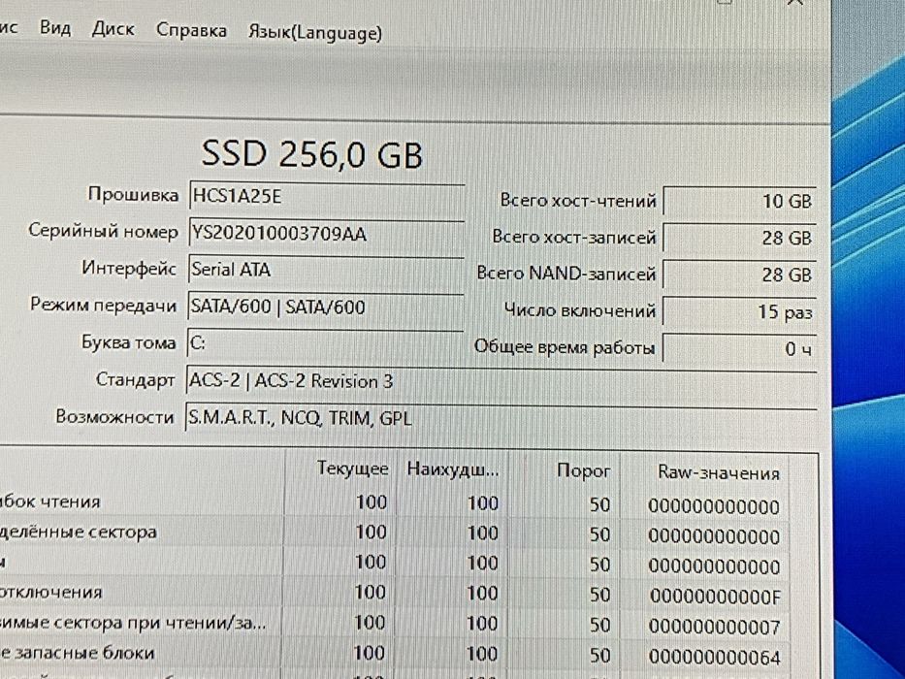
Task: Click the Raw-значения column header
Action: [719, 473]
